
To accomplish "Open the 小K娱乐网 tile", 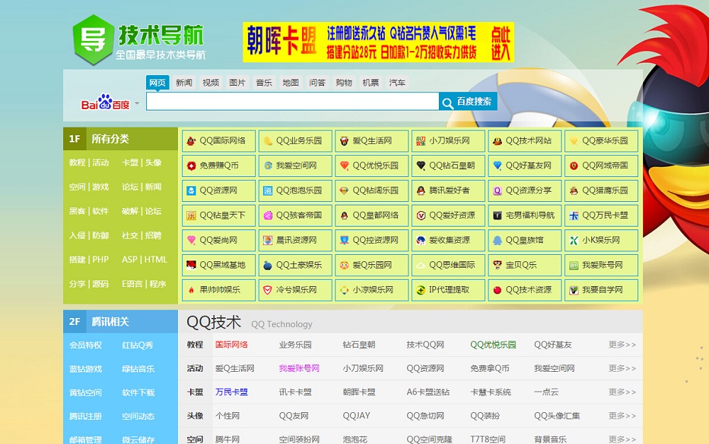I will click(x=601, y=240).
